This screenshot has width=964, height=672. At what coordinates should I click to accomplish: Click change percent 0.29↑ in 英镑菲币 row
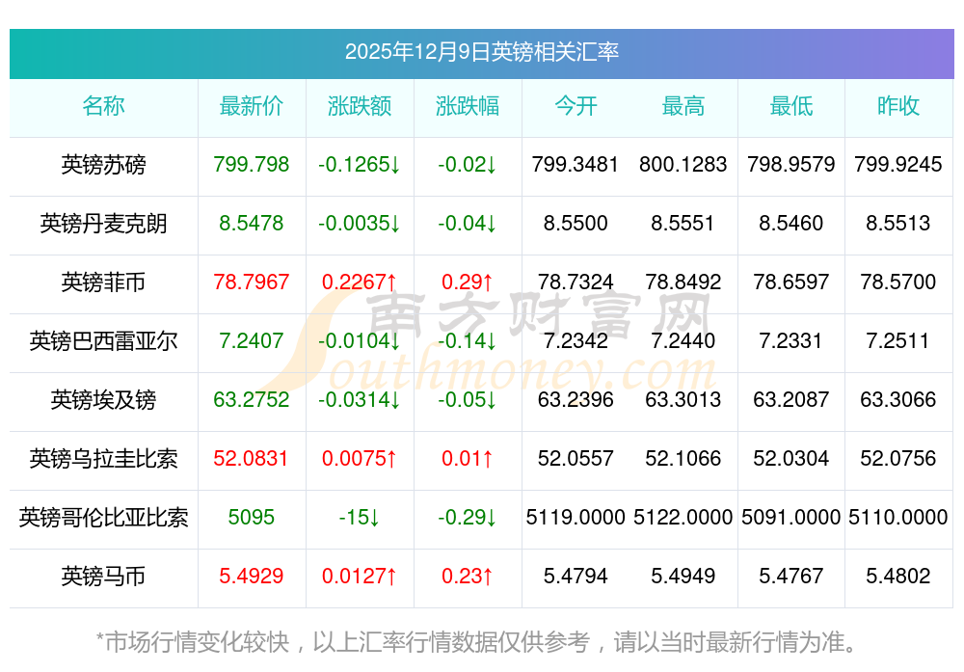tap(468, 282)
